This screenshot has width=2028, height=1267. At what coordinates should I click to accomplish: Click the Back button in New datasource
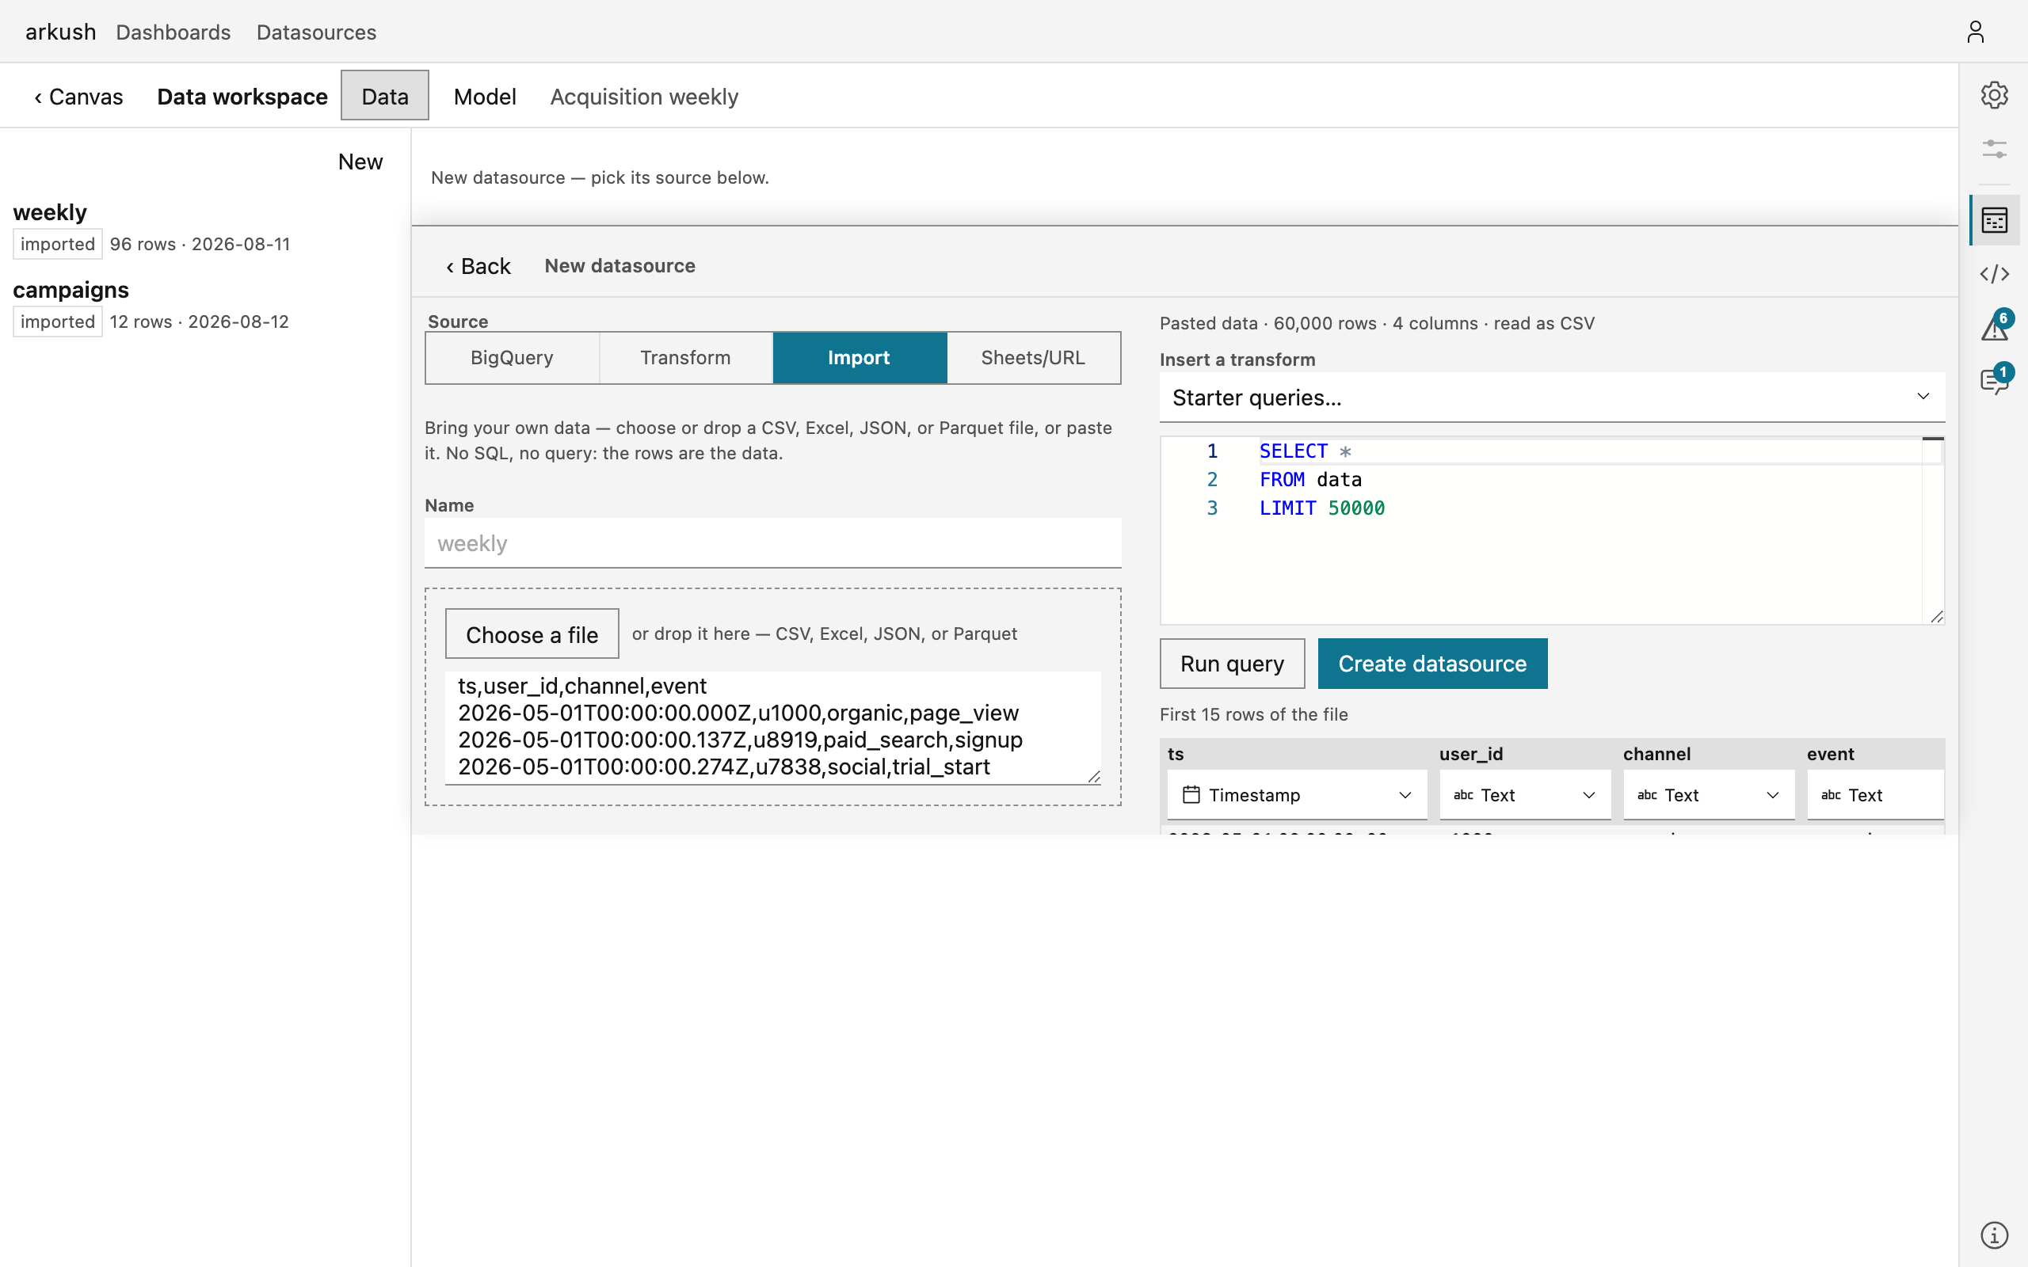pos(478,267)
